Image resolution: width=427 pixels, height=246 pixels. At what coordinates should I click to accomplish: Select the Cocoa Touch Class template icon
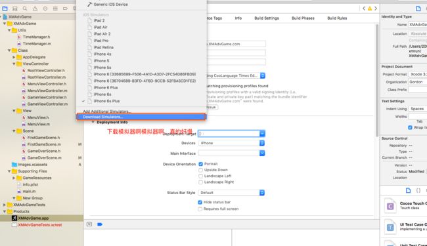[x=390, y=206]
